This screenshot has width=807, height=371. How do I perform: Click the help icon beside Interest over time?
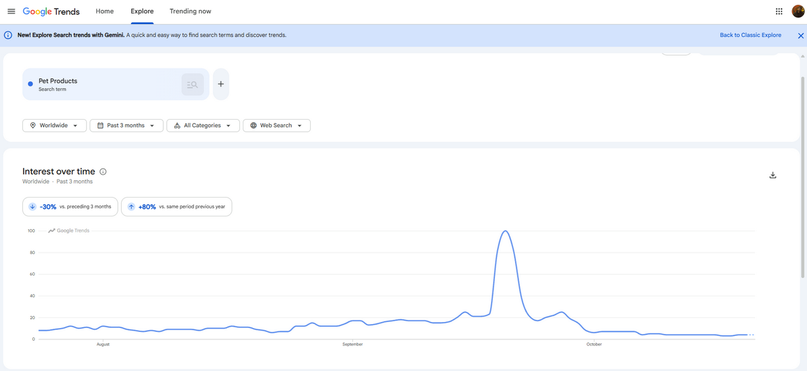103,171
